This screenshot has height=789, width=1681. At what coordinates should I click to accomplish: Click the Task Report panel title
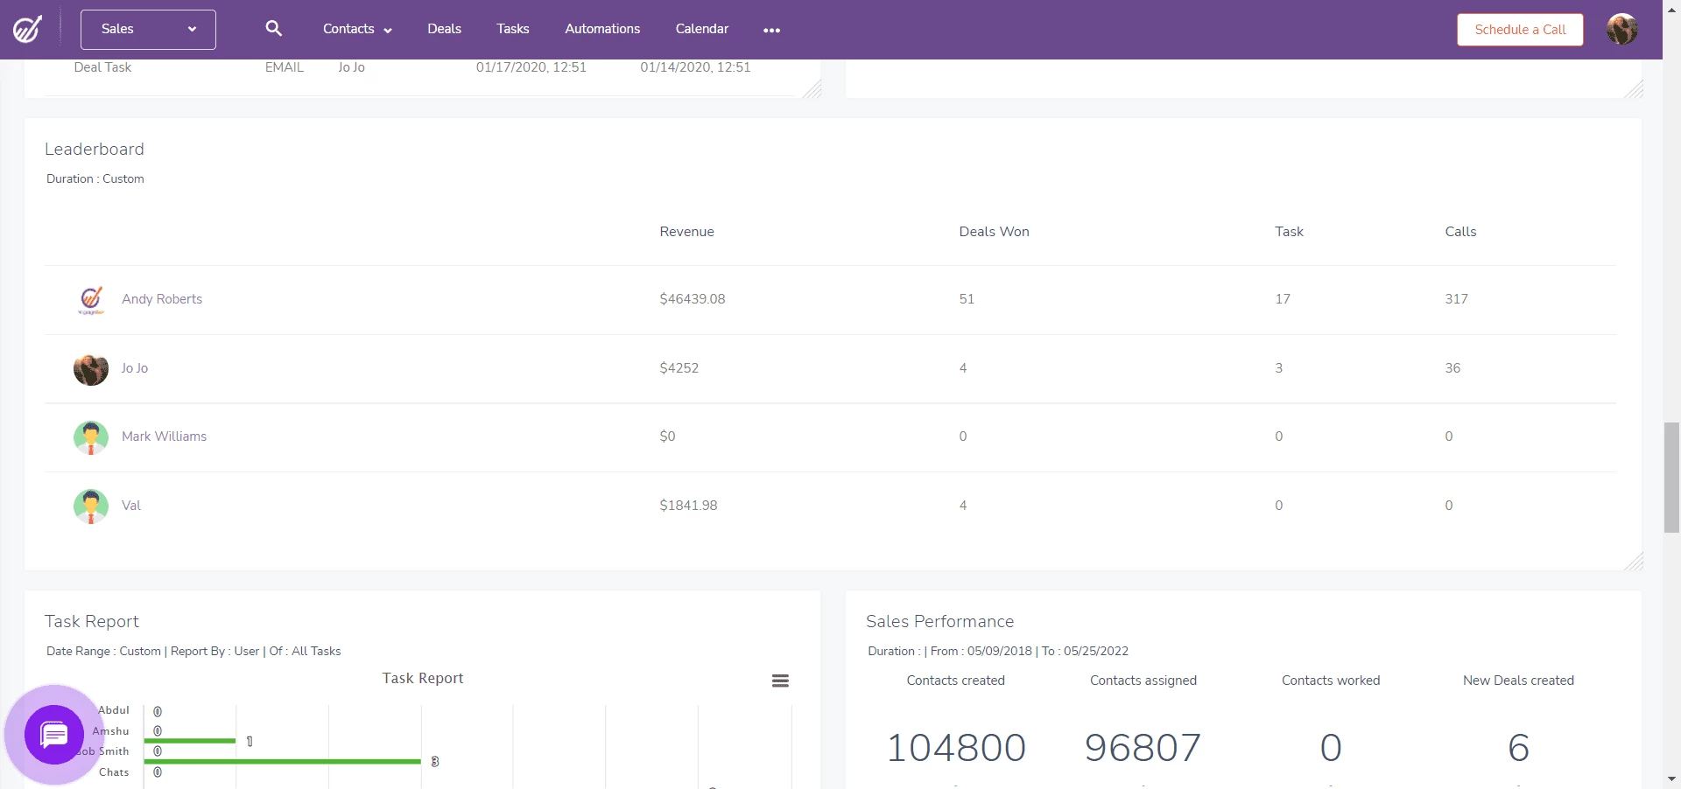[92, 622]
